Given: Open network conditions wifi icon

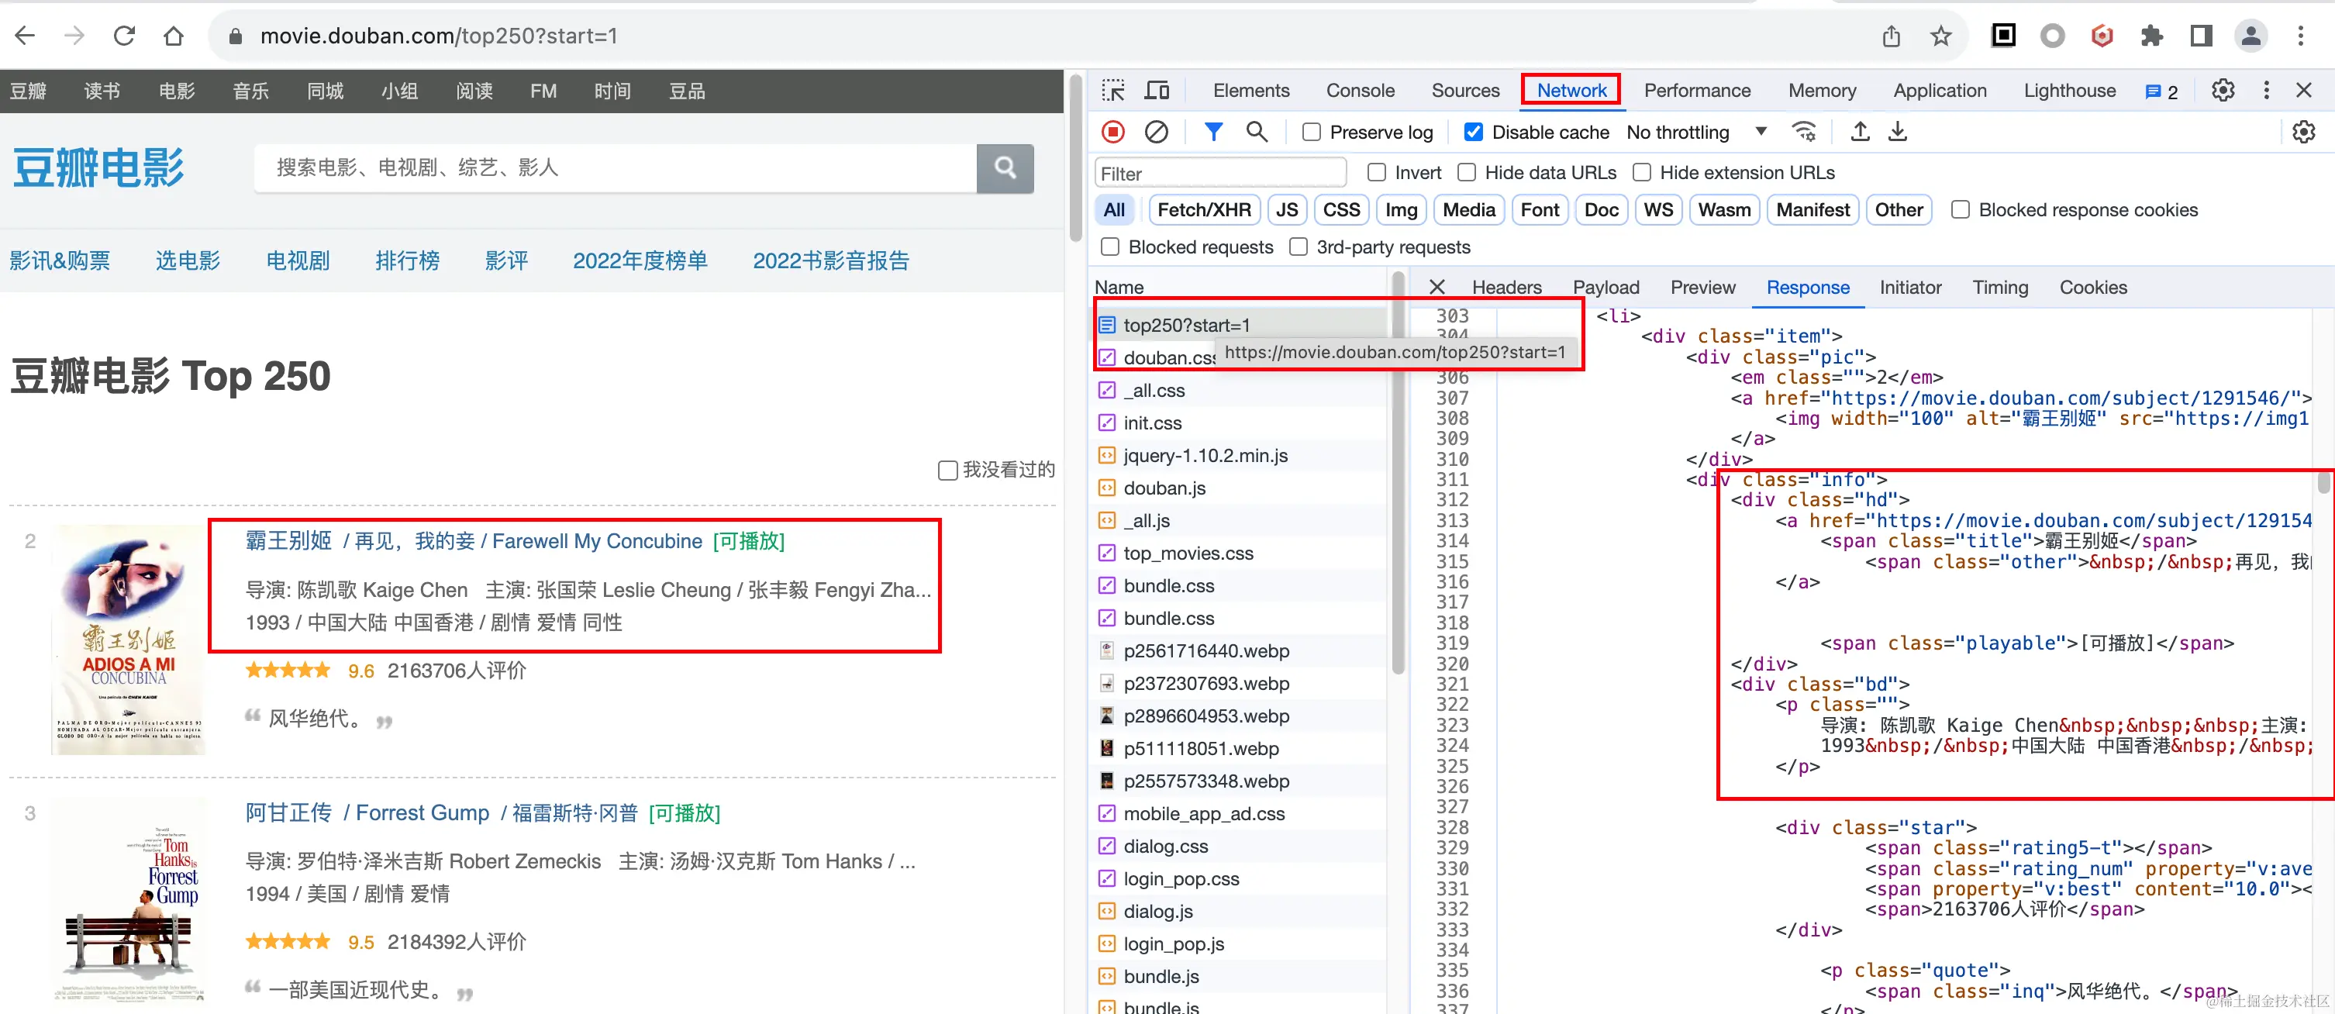Looking at the screenshot, I should [x=1805, y=133].
